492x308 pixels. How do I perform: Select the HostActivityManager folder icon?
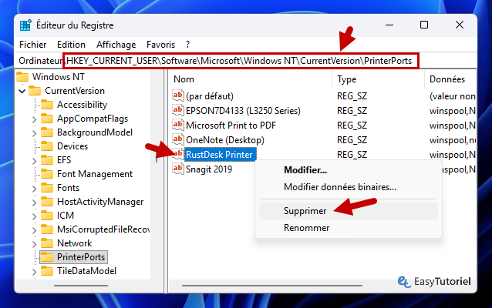tap(47, 202)
